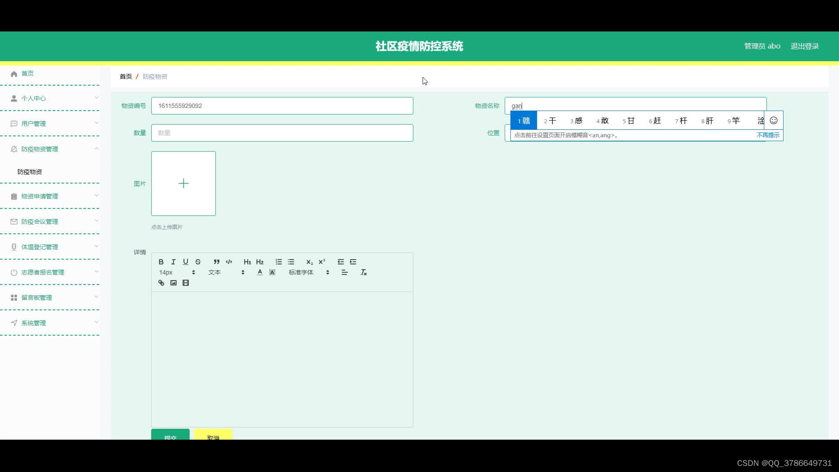Click the 提交 submit button
This screenshot has width=839, height=472.
[x=170, y=435]
